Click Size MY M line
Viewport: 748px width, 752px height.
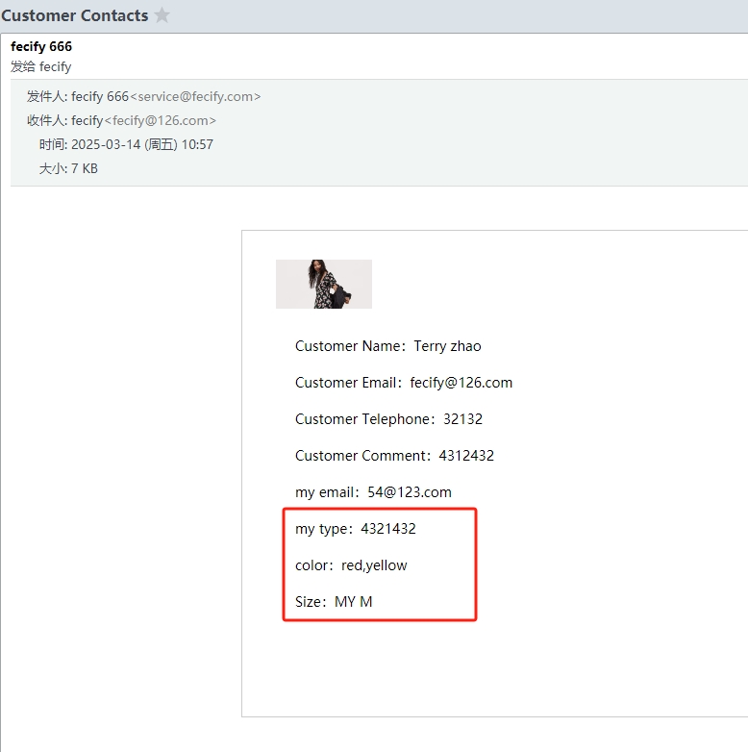[x=334, y=601]
